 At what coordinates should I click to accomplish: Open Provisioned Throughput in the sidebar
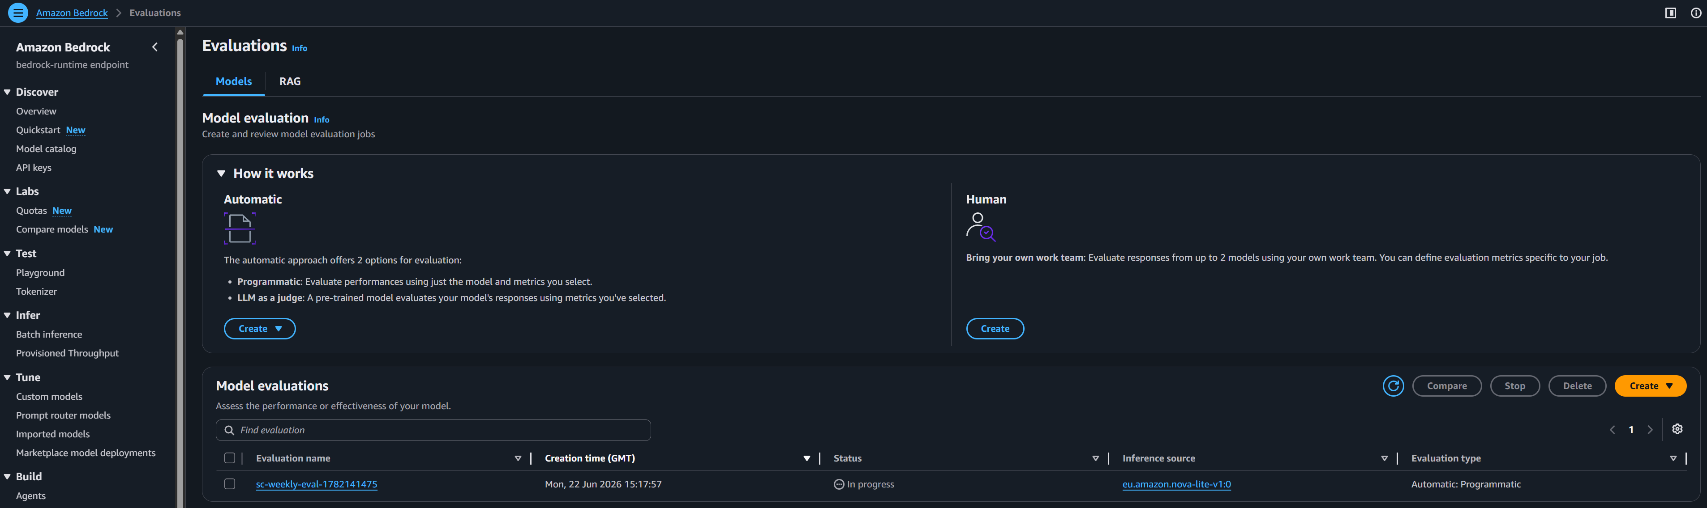click(x=68, y=353)
